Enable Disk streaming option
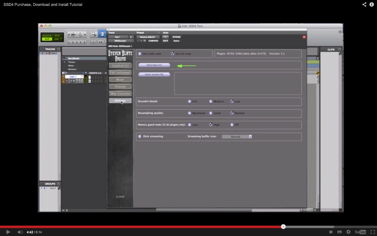This screenshot has width=377, height=236. click(140, 136)
